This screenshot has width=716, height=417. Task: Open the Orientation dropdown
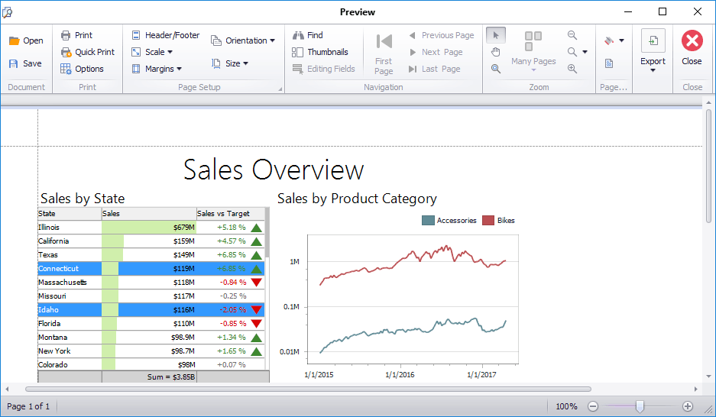click(x=243, y=40)
